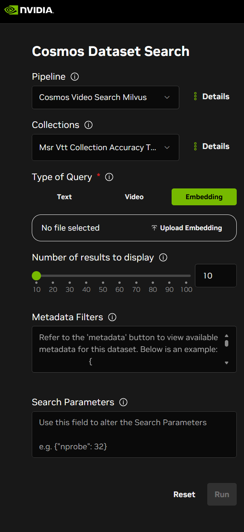Expand the Msr Vtt Collection dropdown
Viewport: 244px width, 532px height.
[x=105, y=147]
